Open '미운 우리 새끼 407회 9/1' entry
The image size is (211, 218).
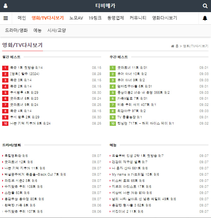coord(137,105)
